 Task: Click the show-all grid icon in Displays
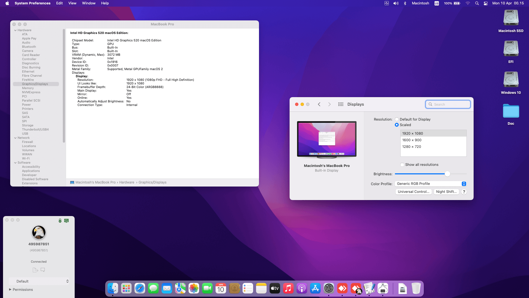[x=341, y=104]
